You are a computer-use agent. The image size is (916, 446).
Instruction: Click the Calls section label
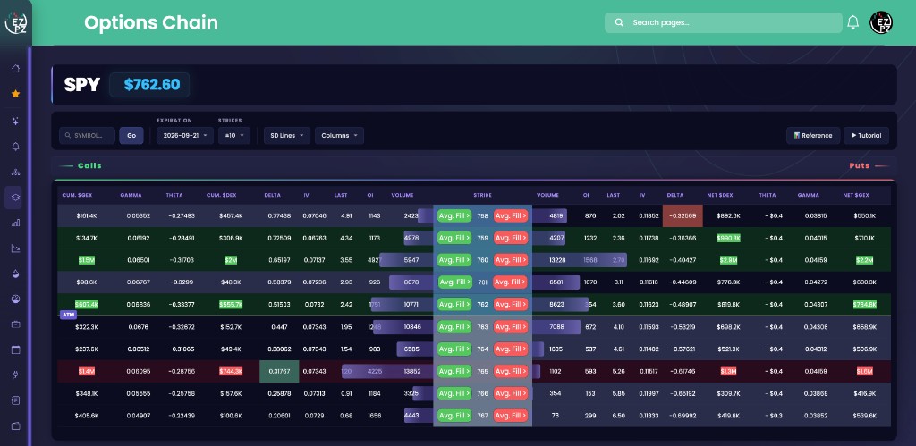click(89, 165)
